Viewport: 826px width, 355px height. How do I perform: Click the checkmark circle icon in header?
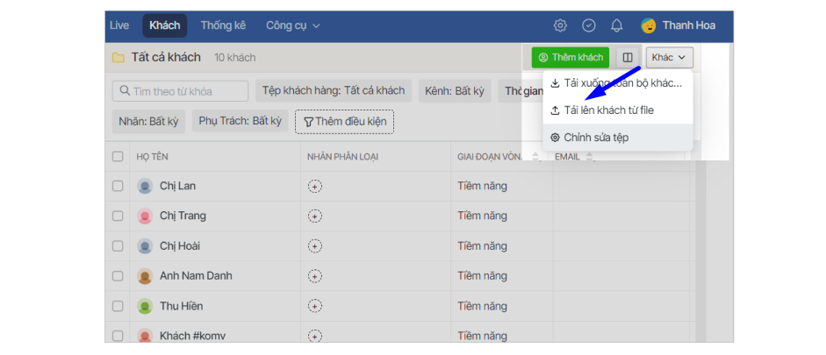click(589, 25)
